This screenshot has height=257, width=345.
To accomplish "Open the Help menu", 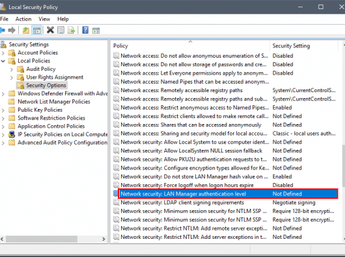I will [63, 19].
